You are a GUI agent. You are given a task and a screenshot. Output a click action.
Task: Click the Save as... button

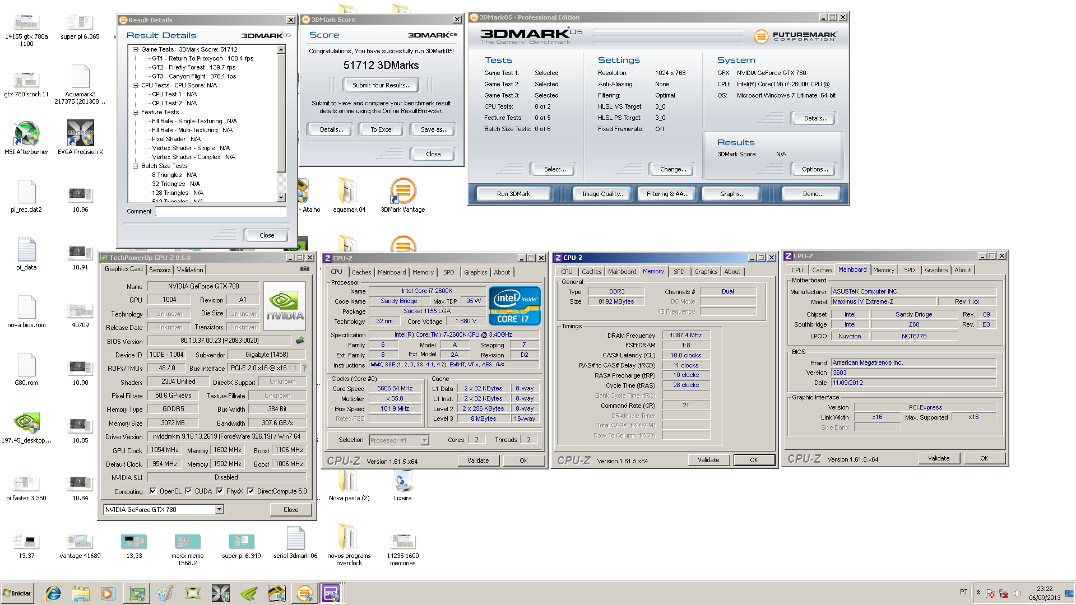[434, 129]
